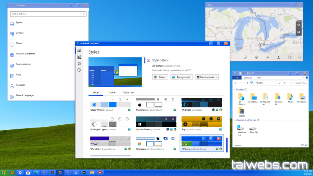Open the gear settings icon in Curtains sidebar
Screen dimensions: 313x176
(x=79, y=63)
